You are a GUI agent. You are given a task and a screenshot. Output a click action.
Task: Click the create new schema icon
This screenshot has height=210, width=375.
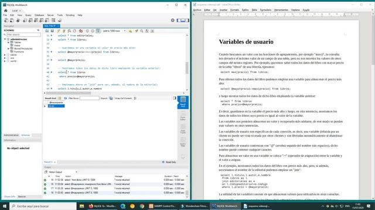(x=25, y=20)
